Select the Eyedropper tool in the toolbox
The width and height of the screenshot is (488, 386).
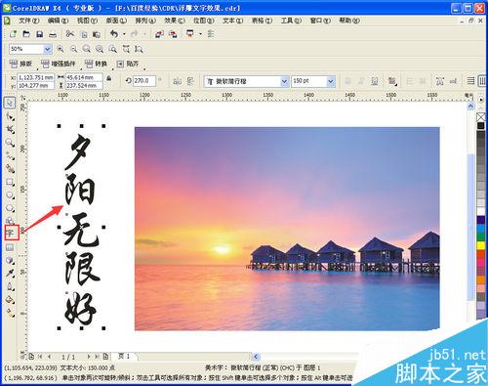(x=10, y=274)
